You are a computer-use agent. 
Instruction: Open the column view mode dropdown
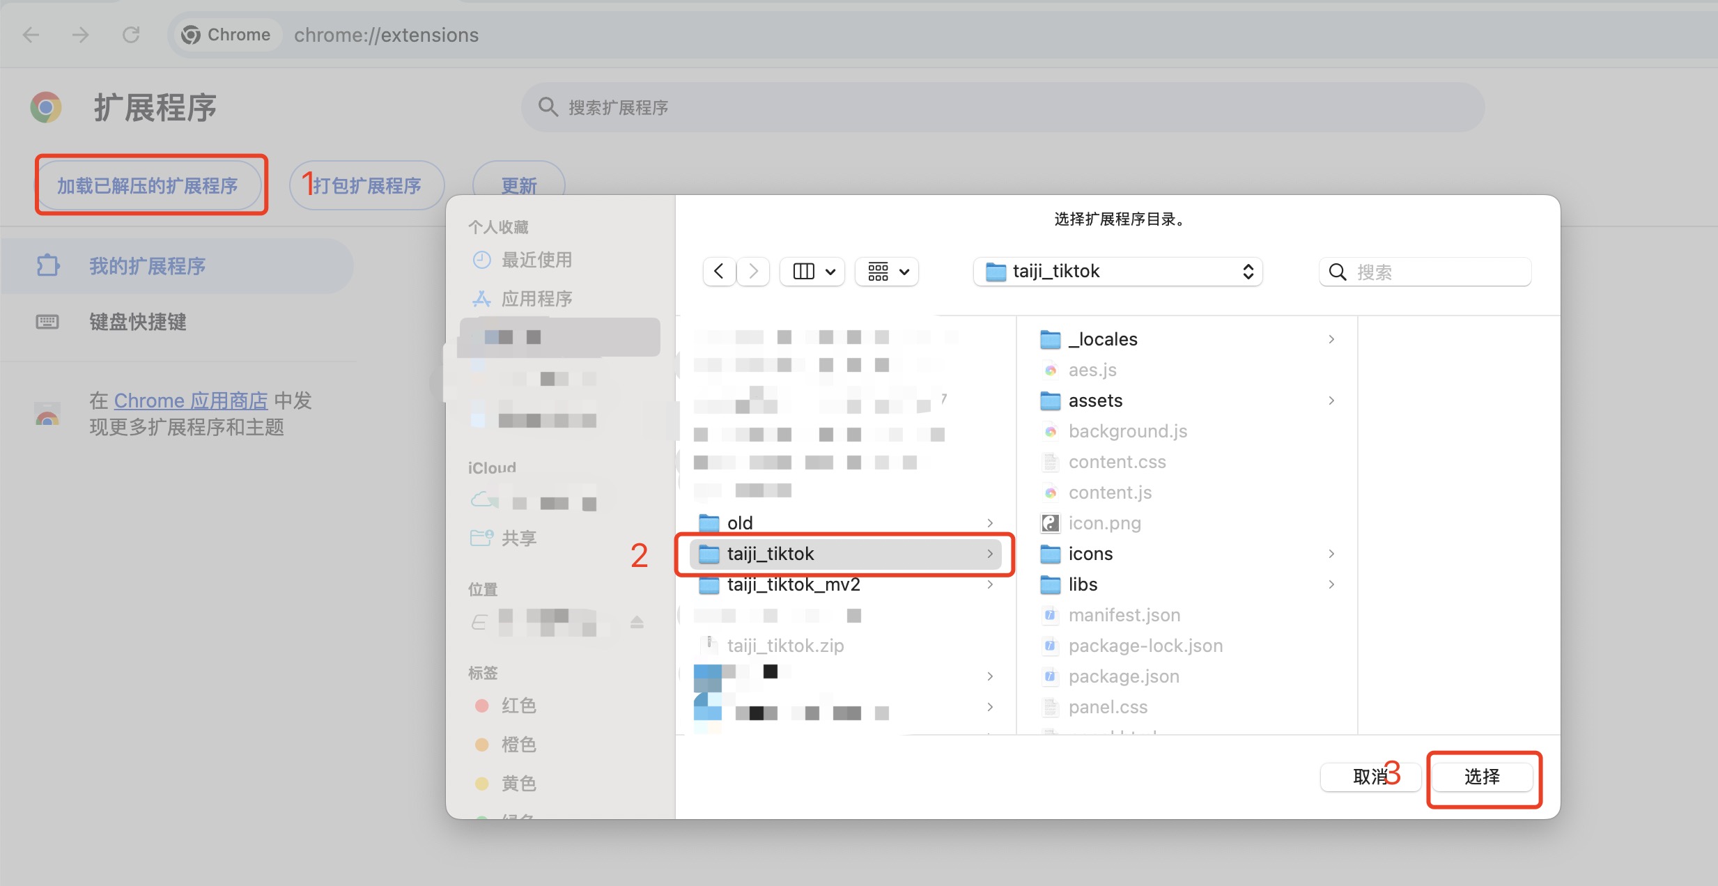pos(813,271)
